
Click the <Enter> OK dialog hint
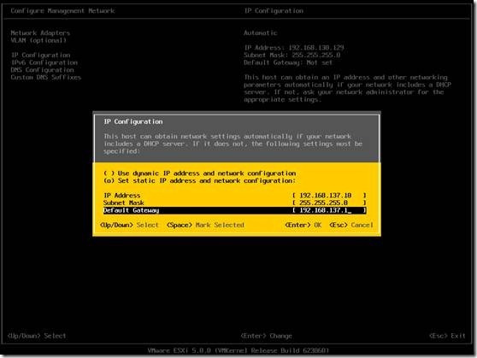click(303, 225)
